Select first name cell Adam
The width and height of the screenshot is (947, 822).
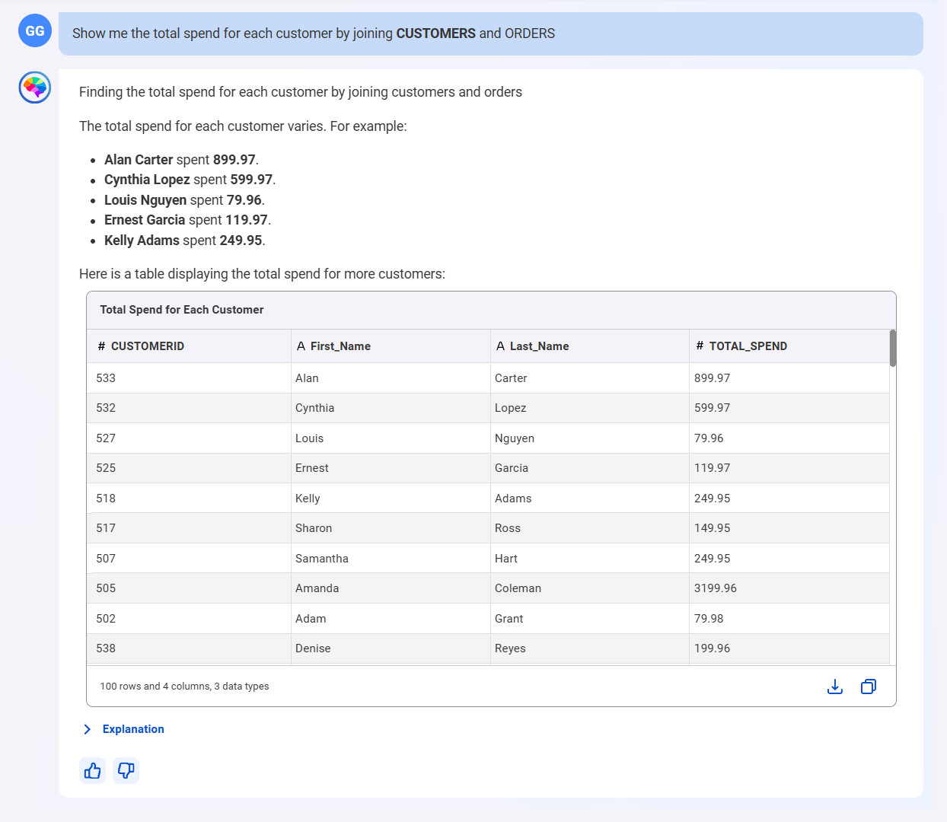[391, 619]
